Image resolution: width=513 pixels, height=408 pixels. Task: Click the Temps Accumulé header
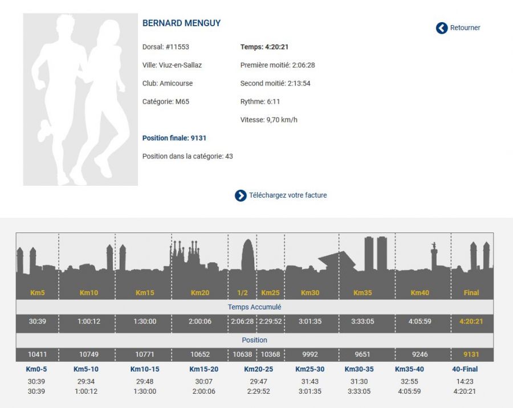255,307
